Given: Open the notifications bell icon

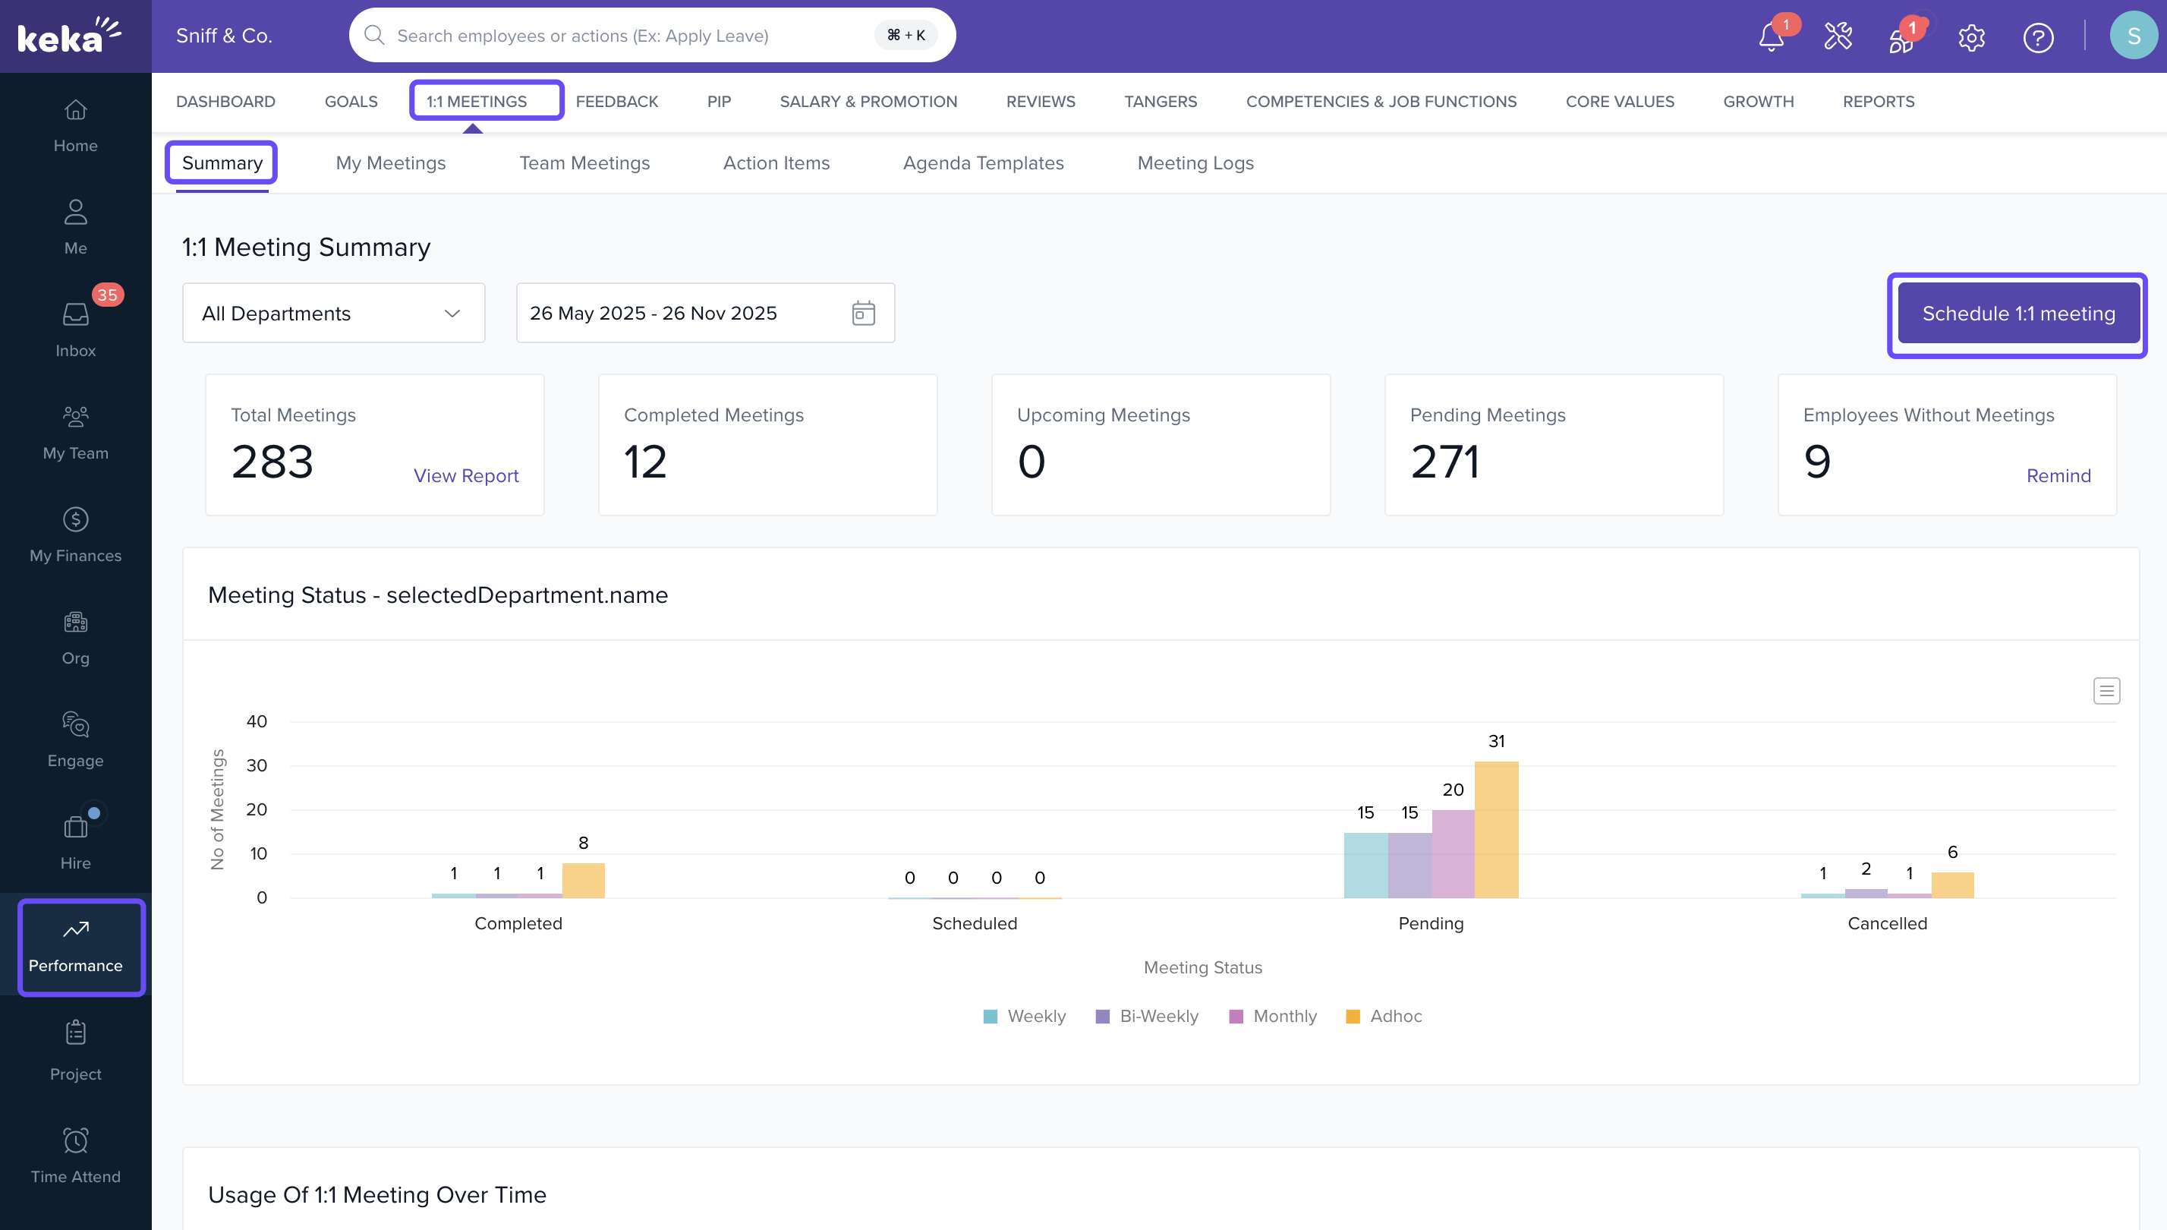Looking at the screenshot, I should 1770,37.
